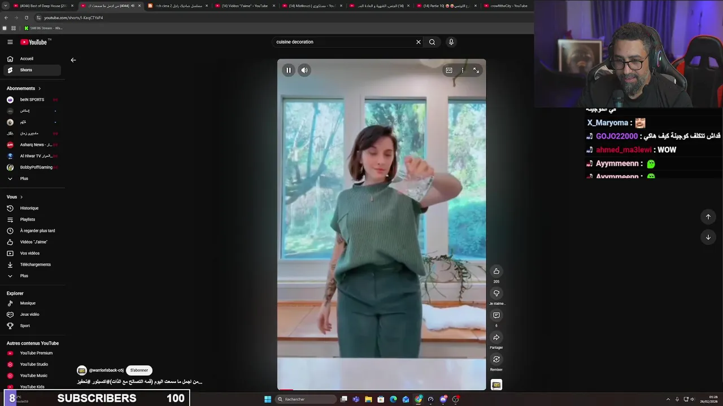723x406 pixels.
Task: Open the Short's three-dot options menu
Action: pyautogui.click(x=463, y=70)
